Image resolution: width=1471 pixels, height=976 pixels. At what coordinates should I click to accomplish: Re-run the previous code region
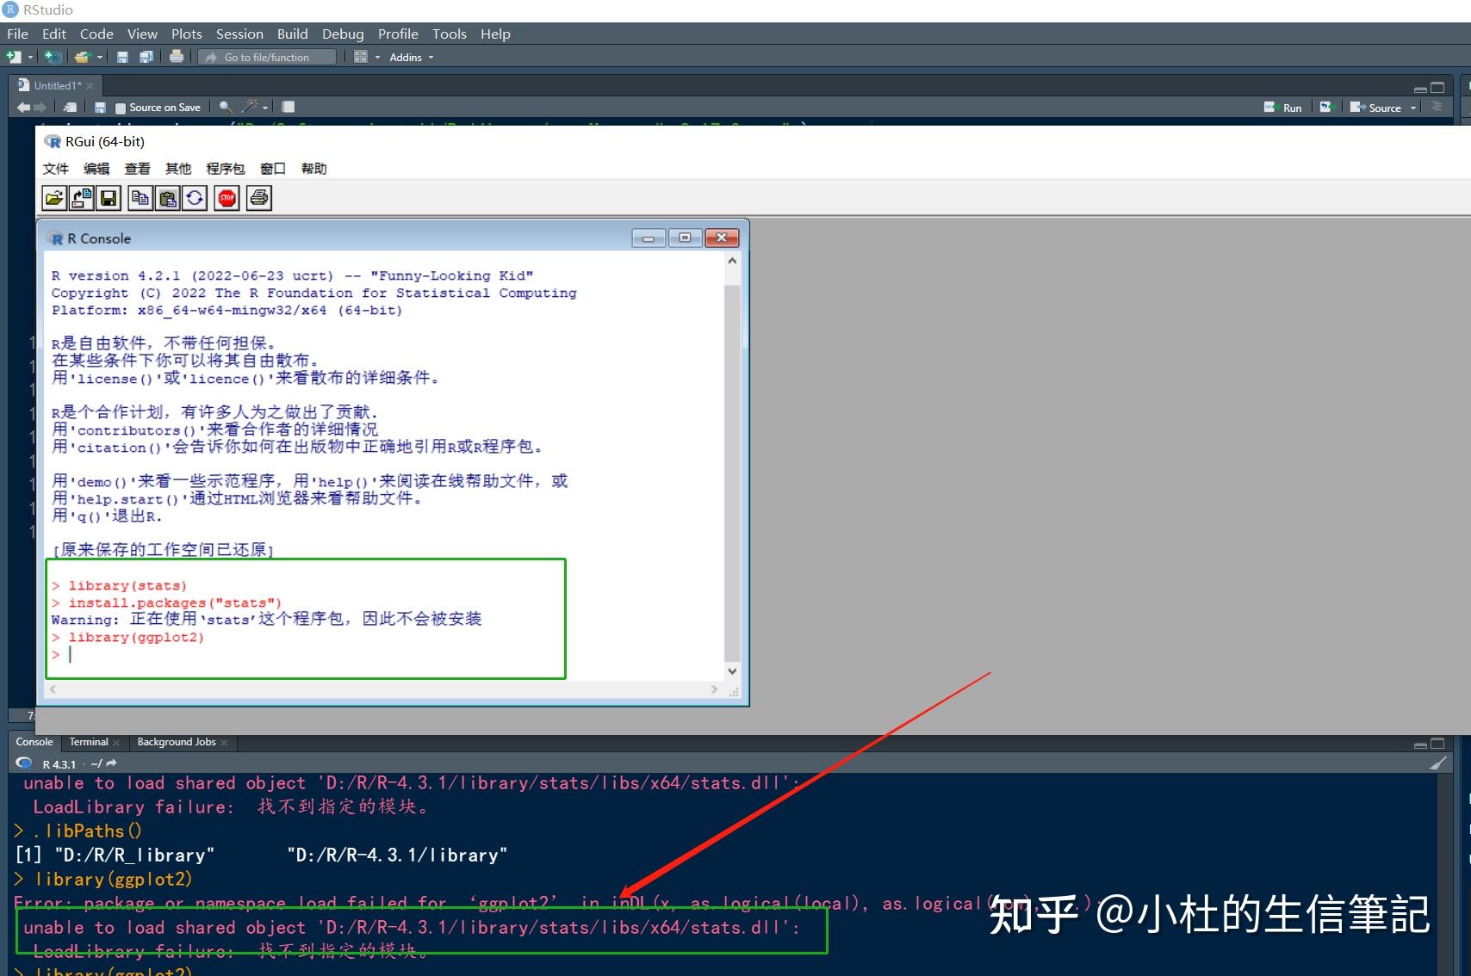(x=1326, y=107)
